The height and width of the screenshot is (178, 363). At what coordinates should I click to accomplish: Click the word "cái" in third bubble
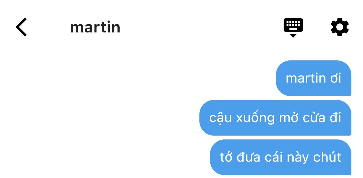click(271, 157)
